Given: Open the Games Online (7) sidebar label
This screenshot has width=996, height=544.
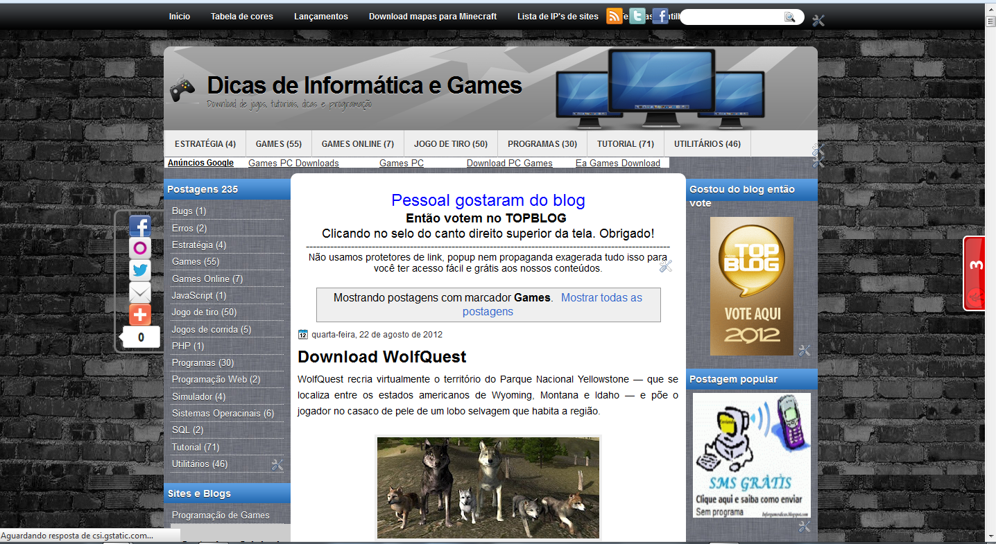Looking at the screenshot, I should [207, 279].
